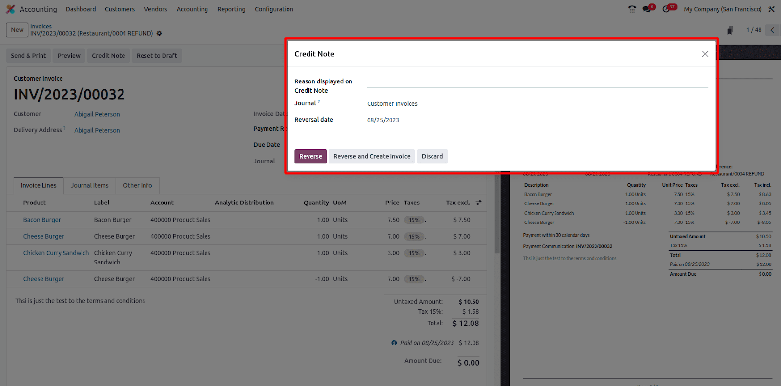Open the voip phone icon
This screenshot has height=386, width=781.
pos(632,9)
